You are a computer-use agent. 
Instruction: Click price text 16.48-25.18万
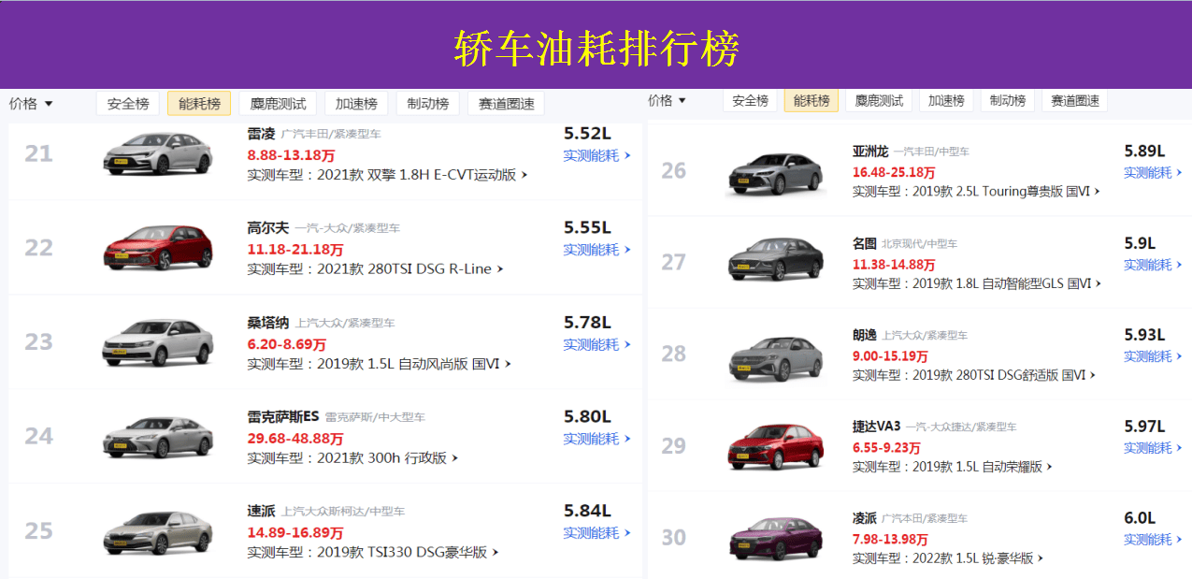coord(894,172)
